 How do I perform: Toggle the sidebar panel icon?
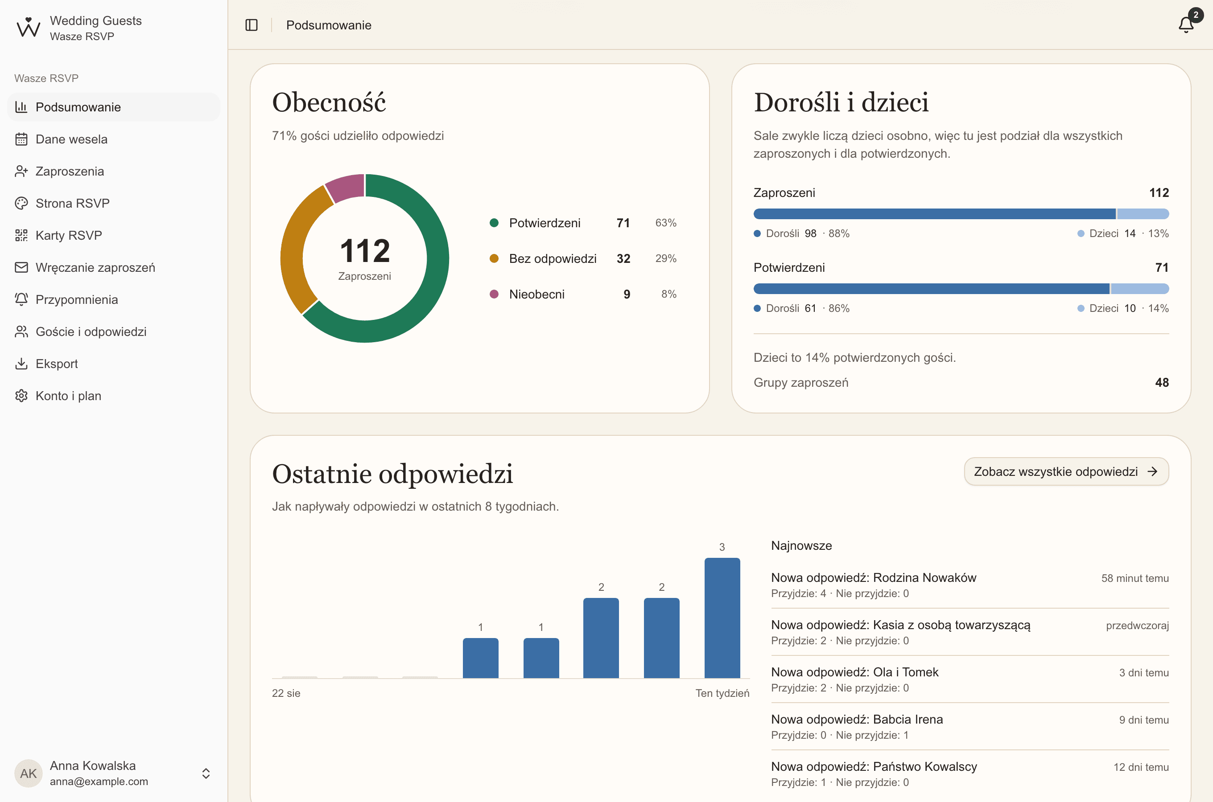pos(252,25)
